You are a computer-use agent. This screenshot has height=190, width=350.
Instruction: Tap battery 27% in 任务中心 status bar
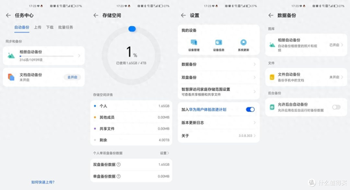pyautogui.click(x=76, y=6)
